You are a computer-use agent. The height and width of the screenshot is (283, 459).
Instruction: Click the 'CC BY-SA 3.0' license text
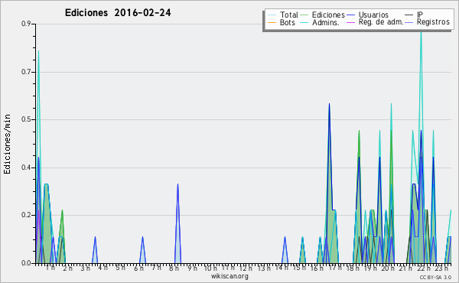click(x=435, y=278)
